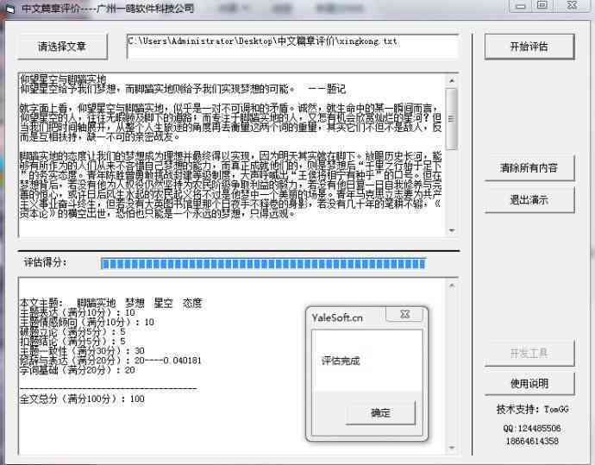Click the 主题情感倾向 score line
The height and width of the screenshot is (465, 595).
point(87,323)
